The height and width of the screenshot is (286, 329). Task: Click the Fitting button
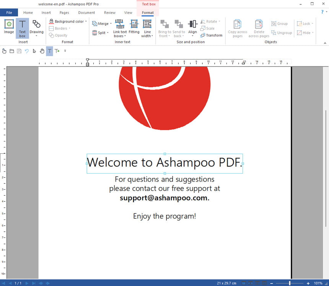[134, 27]
